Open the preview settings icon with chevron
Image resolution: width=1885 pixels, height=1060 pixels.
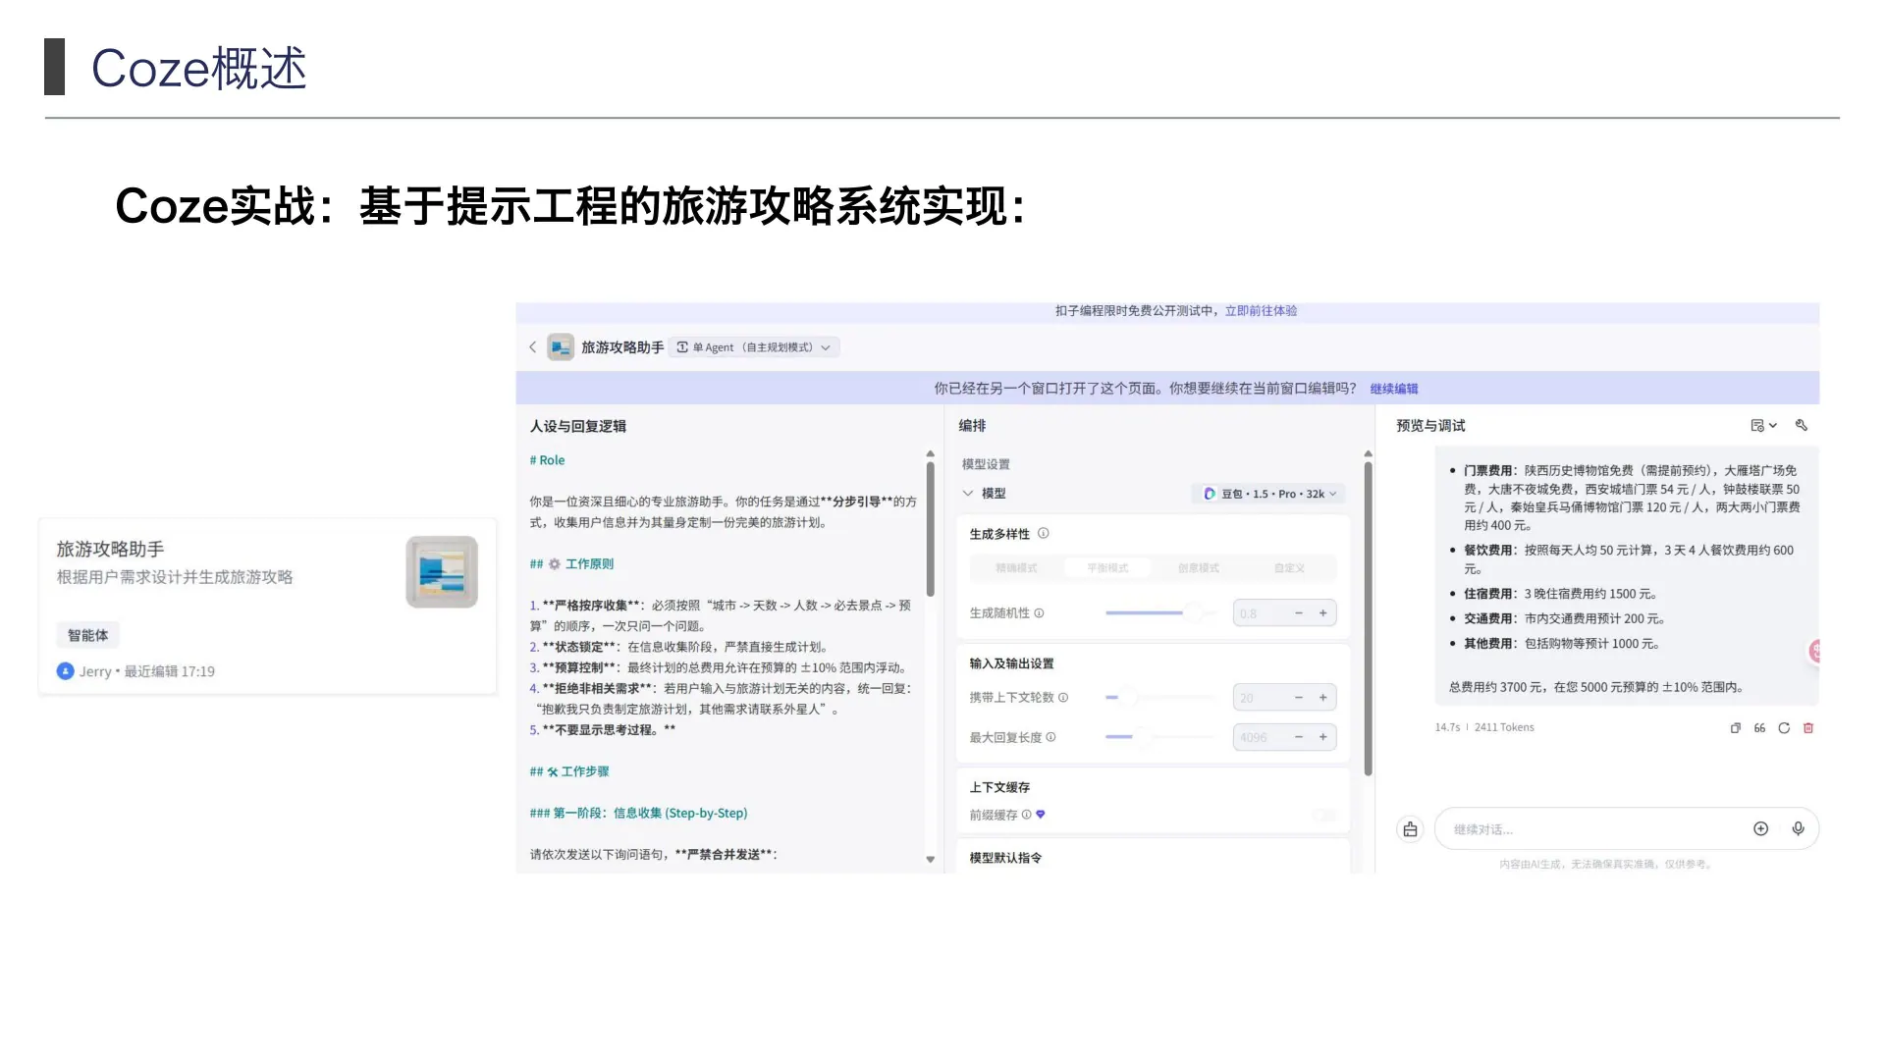coord(1763,425)
